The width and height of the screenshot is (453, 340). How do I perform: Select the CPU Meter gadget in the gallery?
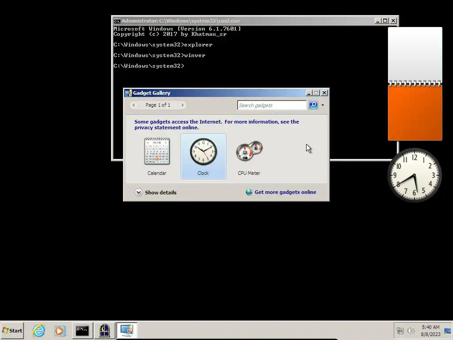pos(249,156)
